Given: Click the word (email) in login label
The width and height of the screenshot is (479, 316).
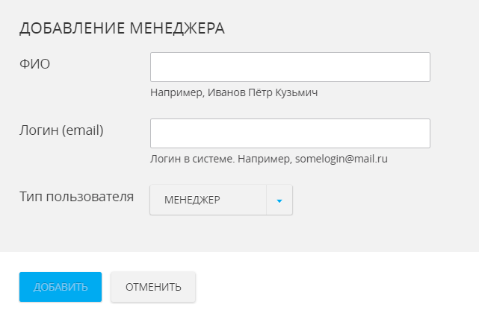Looking at the screenshot, I should point(82,130).
